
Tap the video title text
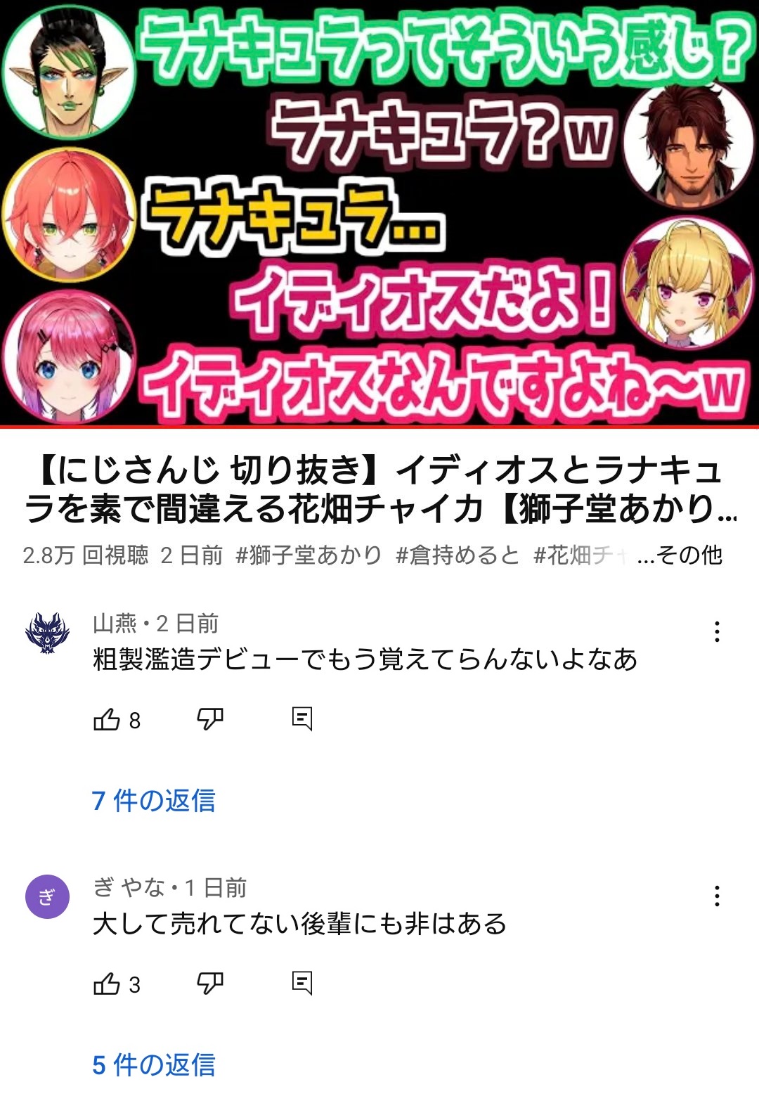379,489
